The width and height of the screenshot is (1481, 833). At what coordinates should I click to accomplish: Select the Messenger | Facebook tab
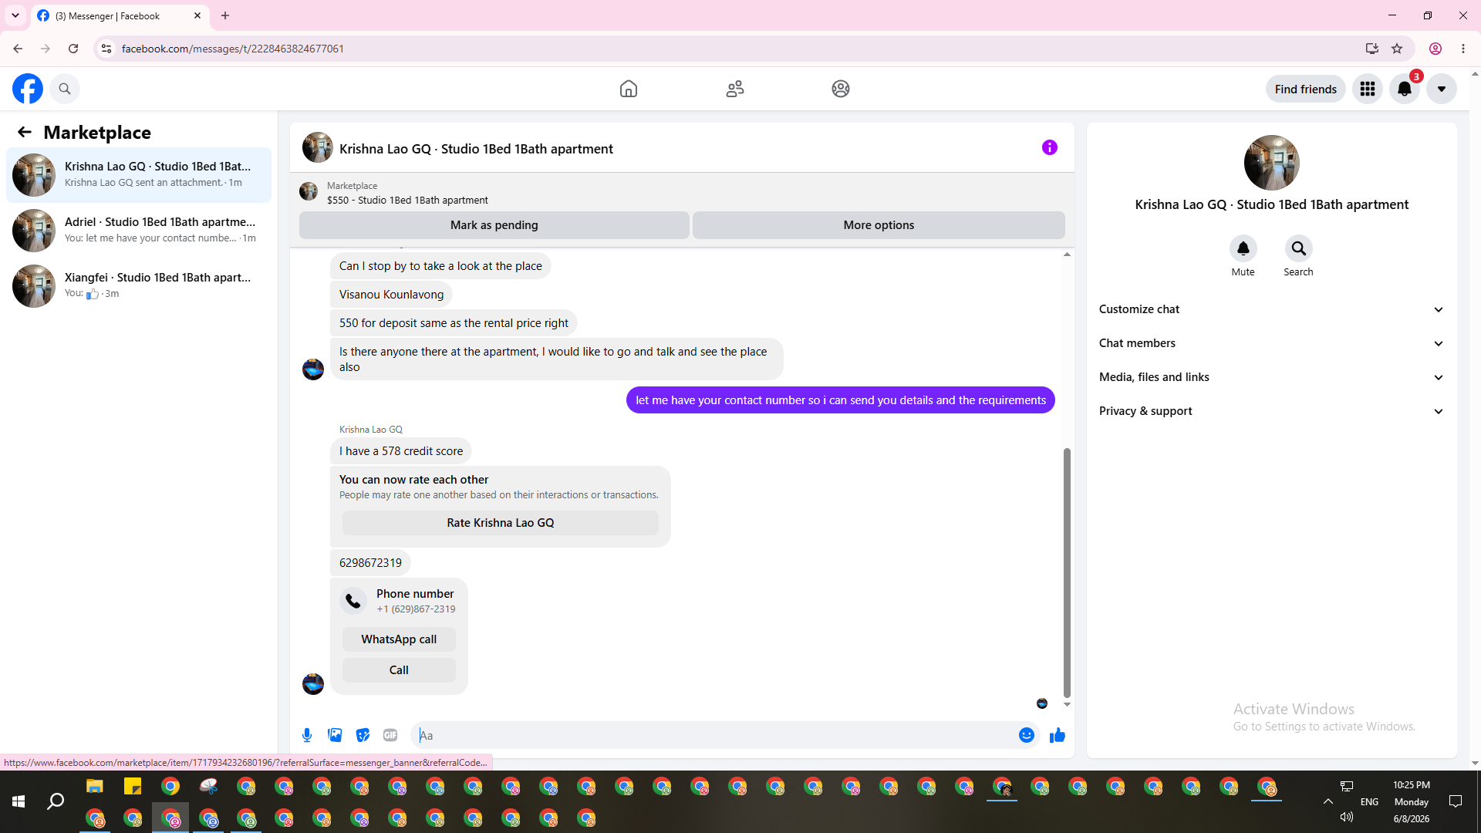(120, 15)
